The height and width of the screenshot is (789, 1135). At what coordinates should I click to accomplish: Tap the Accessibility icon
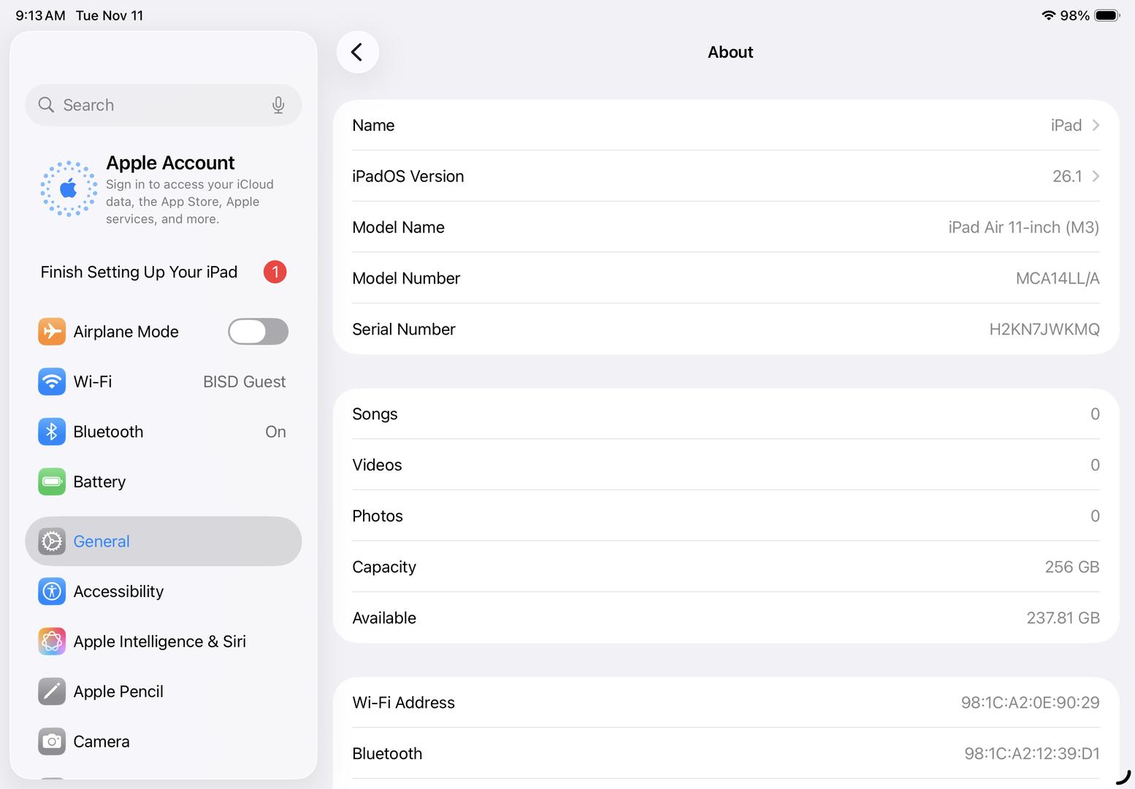pos(52,591)
